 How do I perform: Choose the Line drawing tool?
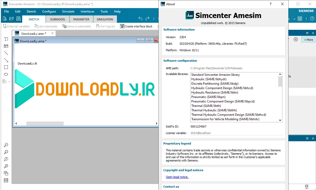click(6, 53)
